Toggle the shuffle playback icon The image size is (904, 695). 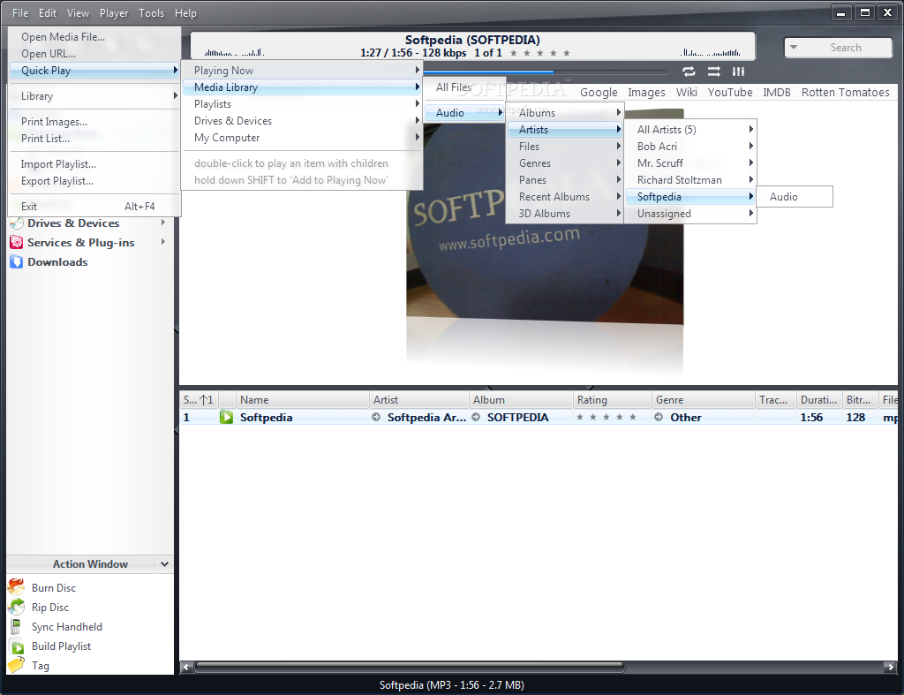pyautogui.click(x=713, y=72)
